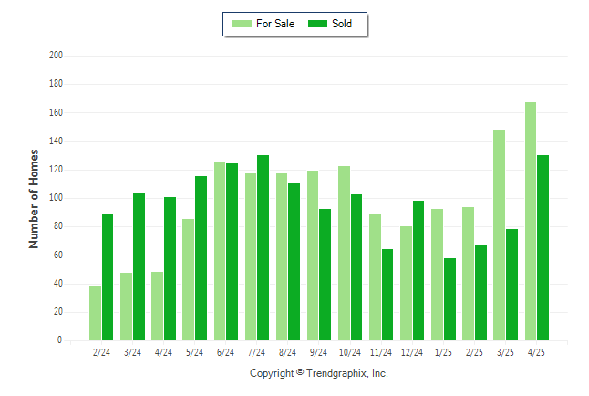Click the Copyright Trendgraphix, Inc. text
Image resolution: width=589 pixels, height=396 pixels.
pos(319,373)
